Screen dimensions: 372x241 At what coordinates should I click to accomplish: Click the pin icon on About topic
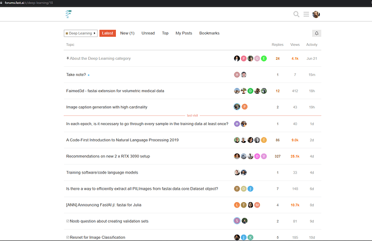(67, 58)
